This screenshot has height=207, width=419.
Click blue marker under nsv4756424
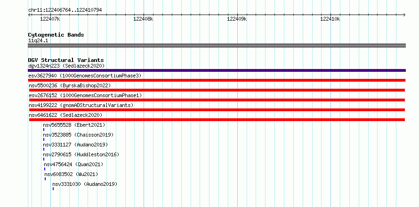point(45,169)
